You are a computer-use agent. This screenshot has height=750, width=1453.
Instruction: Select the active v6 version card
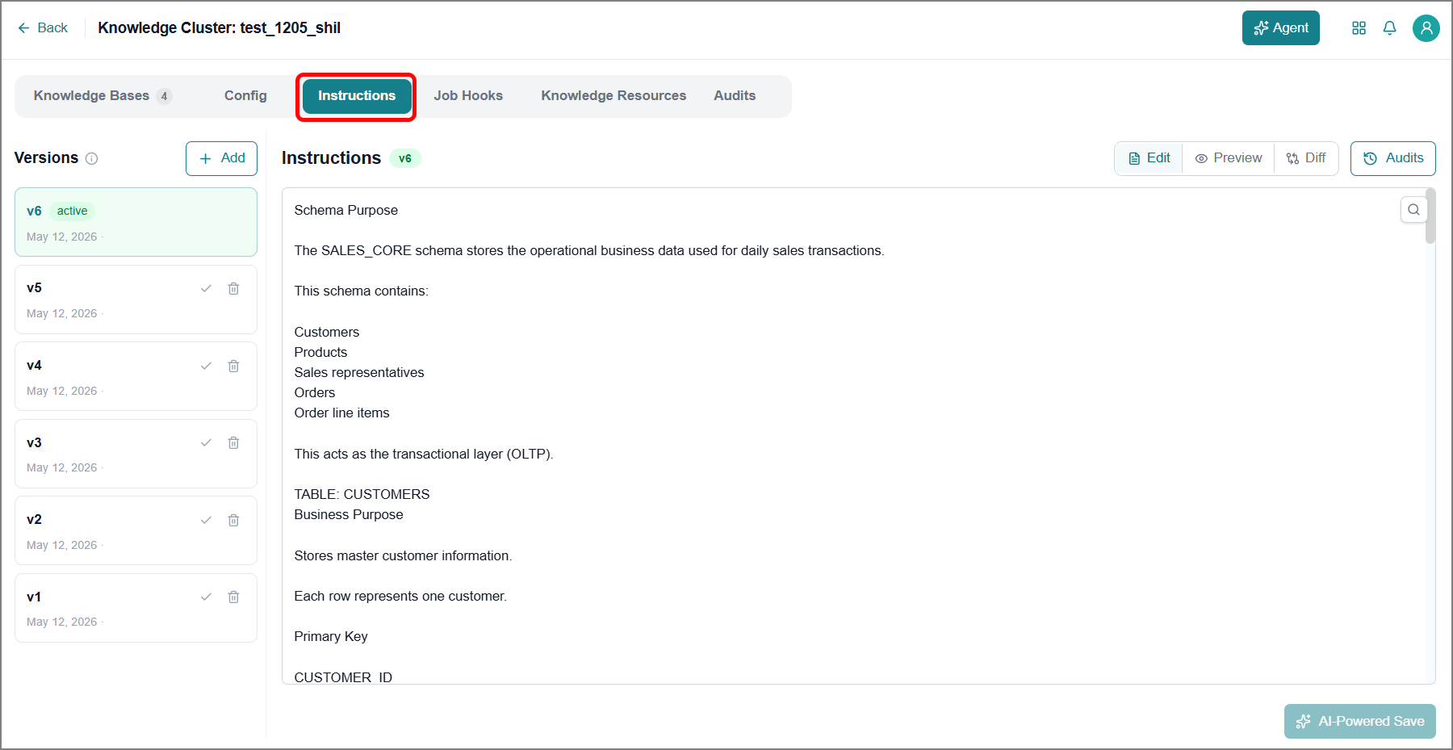[136, 222]
